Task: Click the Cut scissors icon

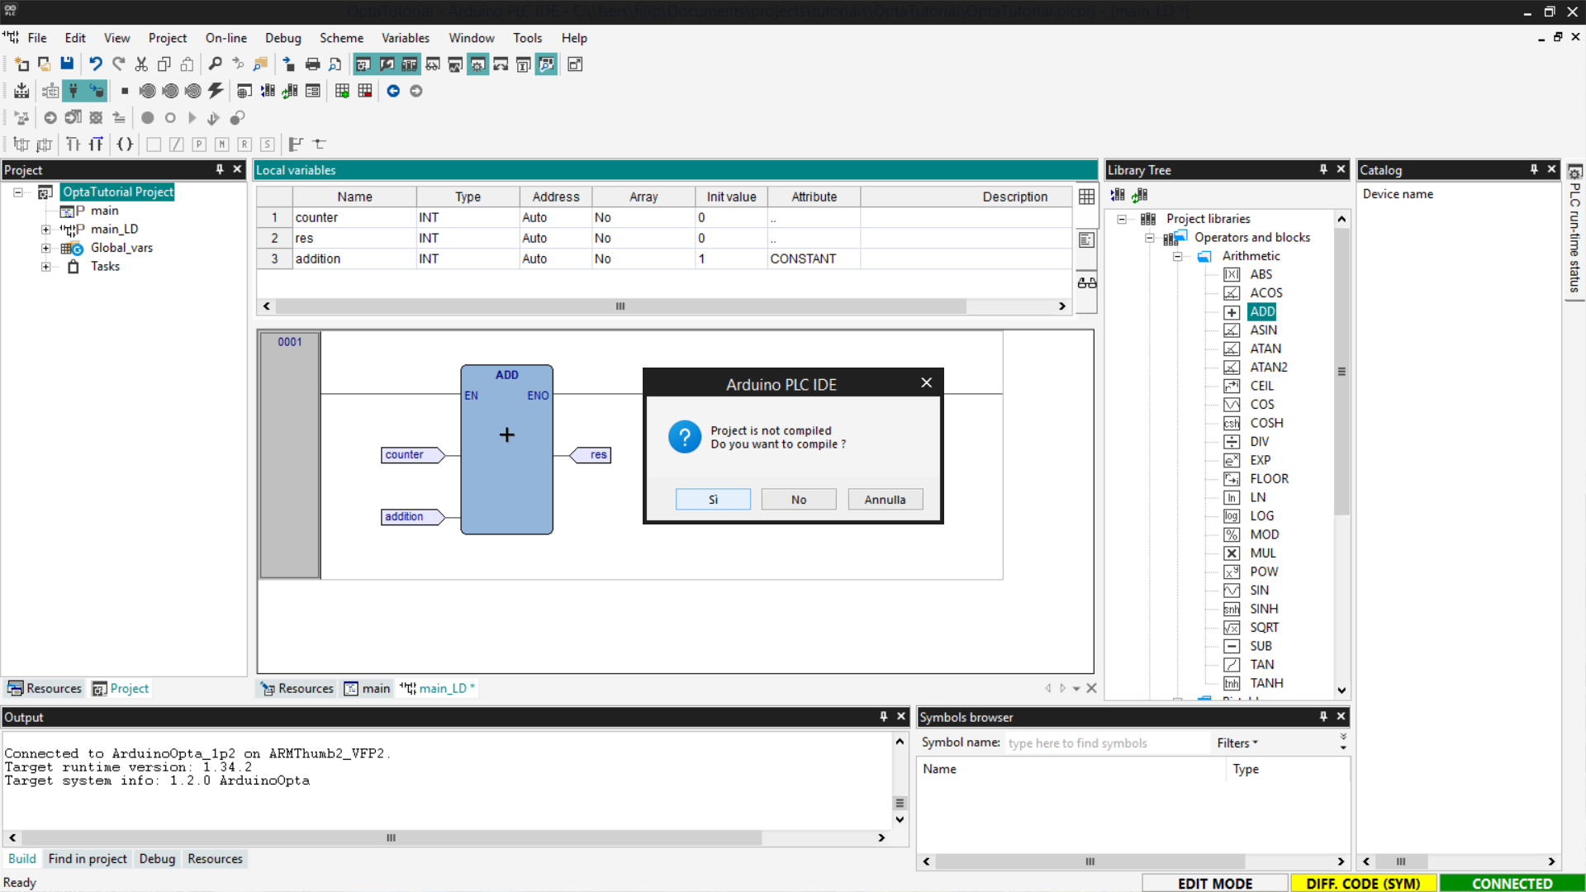Action: (x=141, y=64)
